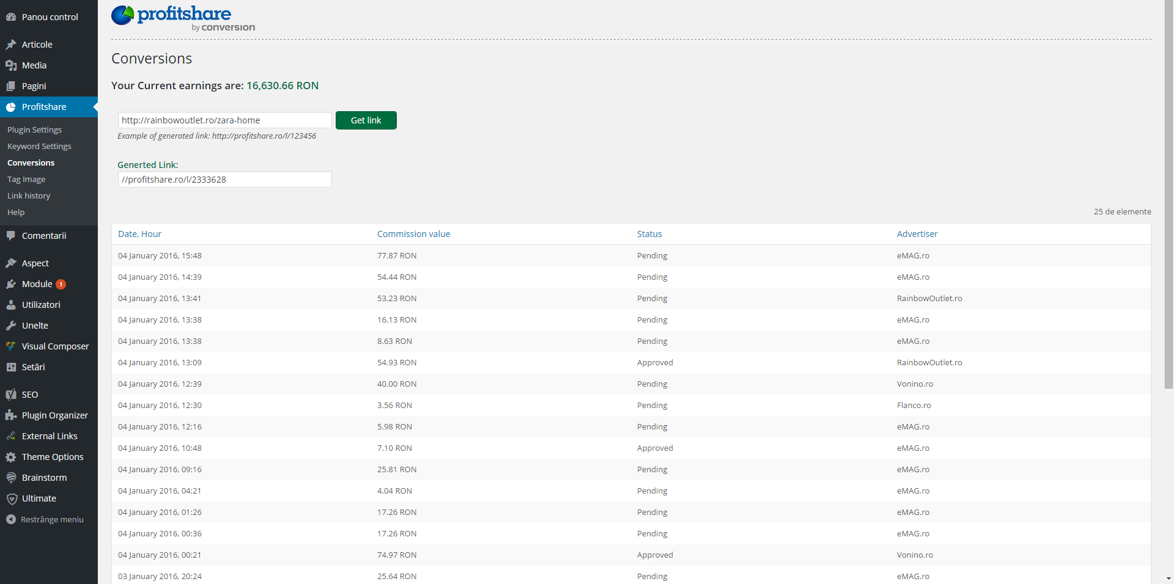This screenshot has height=584, width=1174.
Task: Click the Generated Link output field
Action: [x=224, y=180]
